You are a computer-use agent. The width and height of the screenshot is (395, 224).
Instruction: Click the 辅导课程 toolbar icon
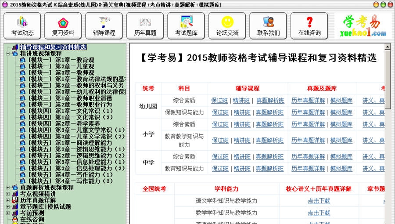[x=104, y=26]
